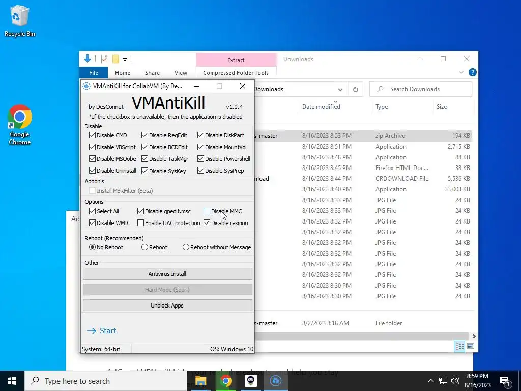521x391 pixels.
Task: Open the Customize Quick Access Toolbar dropdown arrow
Action: click(125, 60)
